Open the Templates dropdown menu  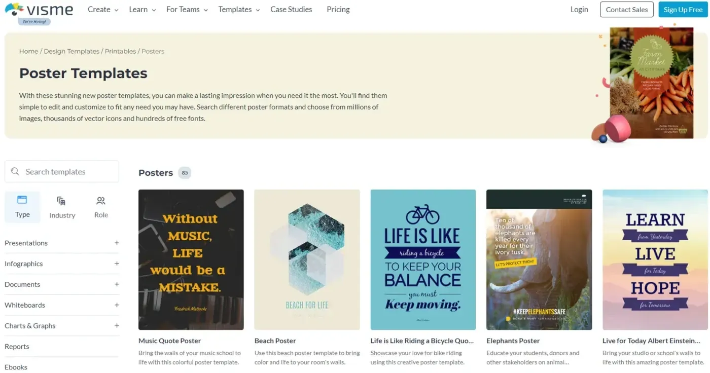pyautogui.click(x=239, y=9)
